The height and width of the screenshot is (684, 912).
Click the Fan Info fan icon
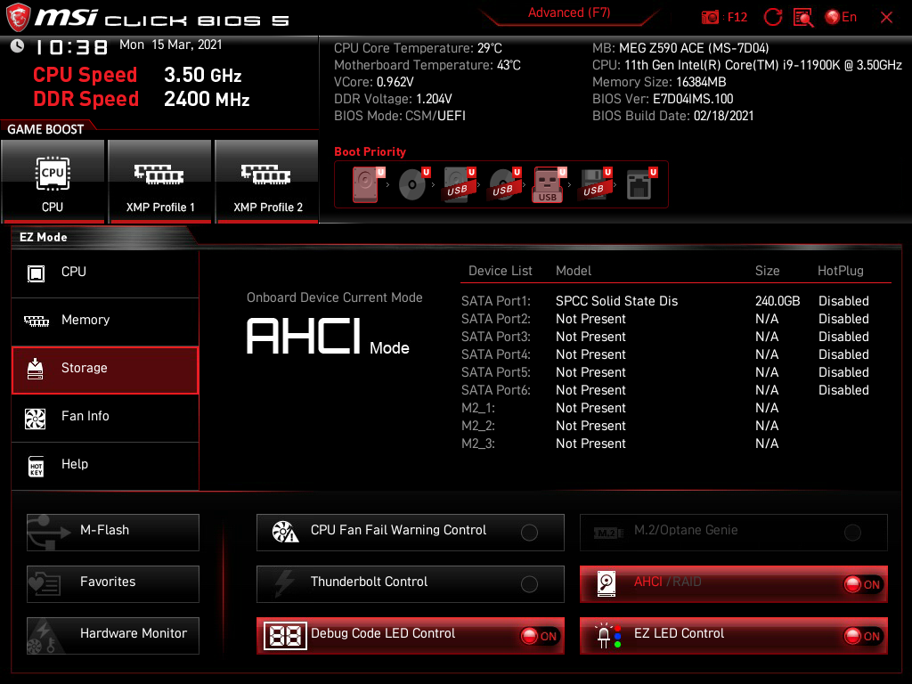click(35, 419)
